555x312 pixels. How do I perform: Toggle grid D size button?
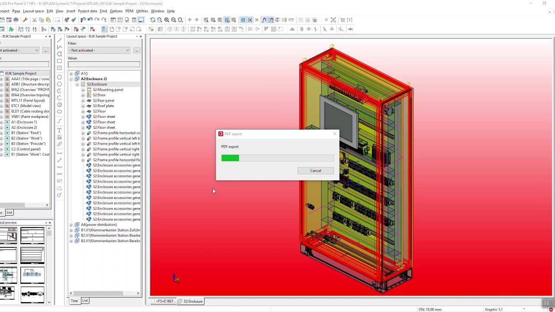(227, 20)
